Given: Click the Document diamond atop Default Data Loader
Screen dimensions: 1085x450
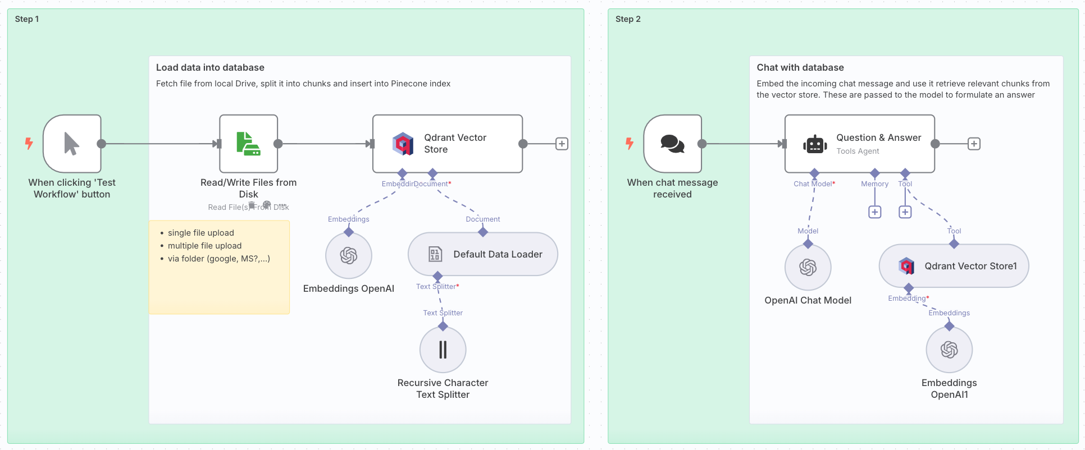Looking at the screenshot, I should click(483, 232).
